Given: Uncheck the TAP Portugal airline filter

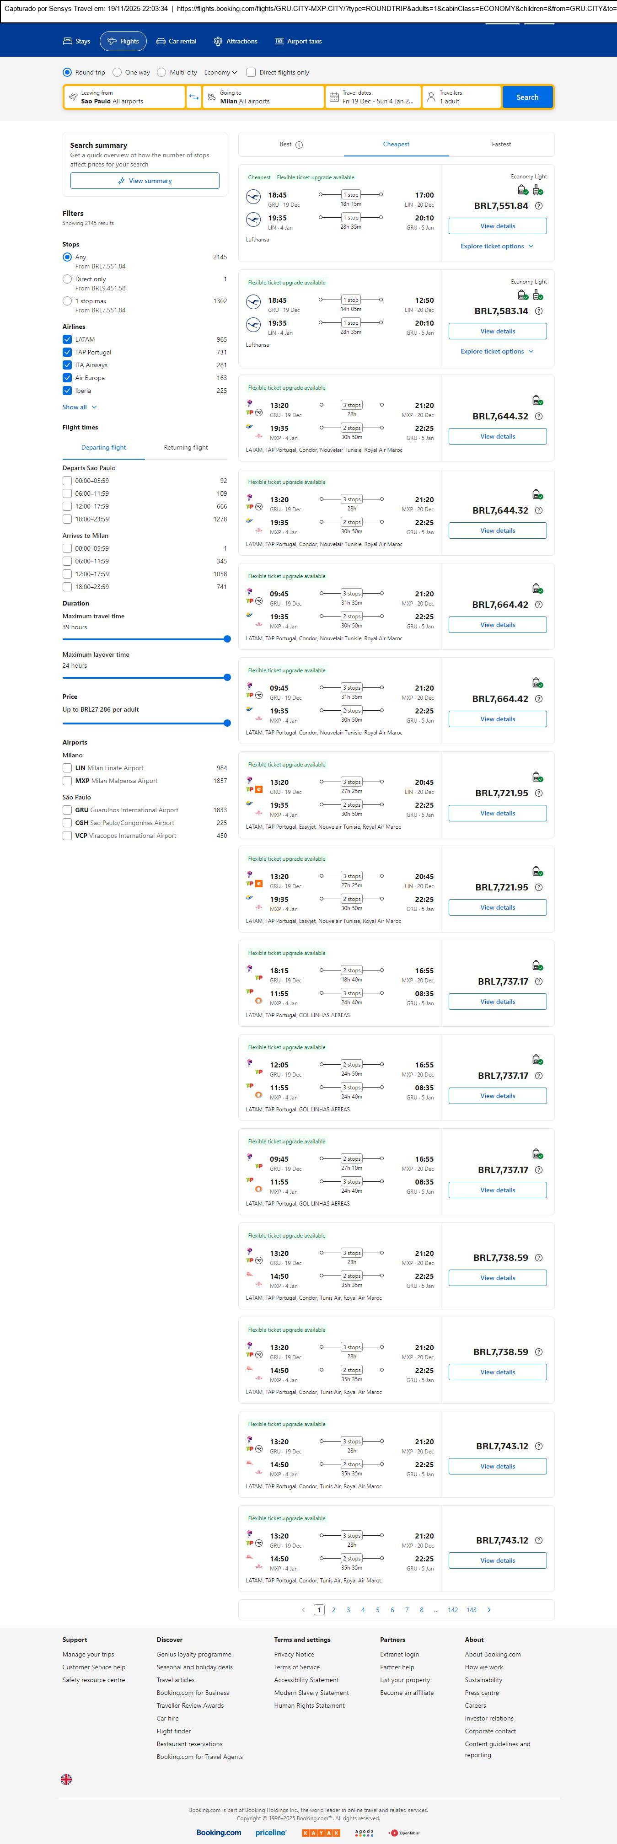Looking at the screenshot, I should tap(67, 352).
